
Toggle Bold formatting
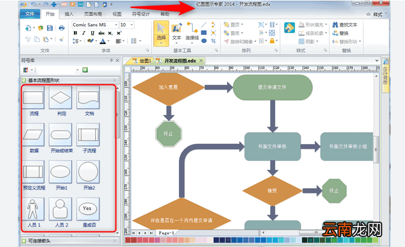click(x=75, y=33)
